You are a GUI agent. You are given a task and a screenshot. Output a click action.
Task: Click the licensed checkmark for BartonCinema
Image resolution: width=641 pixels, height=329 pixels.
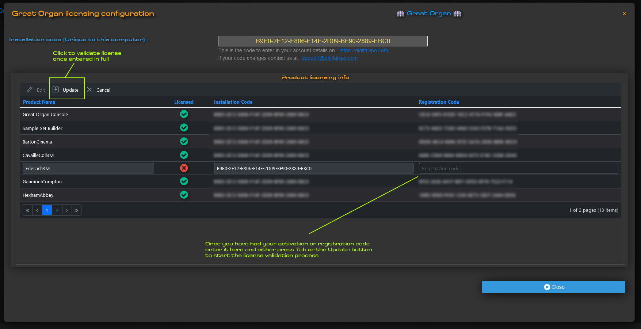(x=184, y=141)
